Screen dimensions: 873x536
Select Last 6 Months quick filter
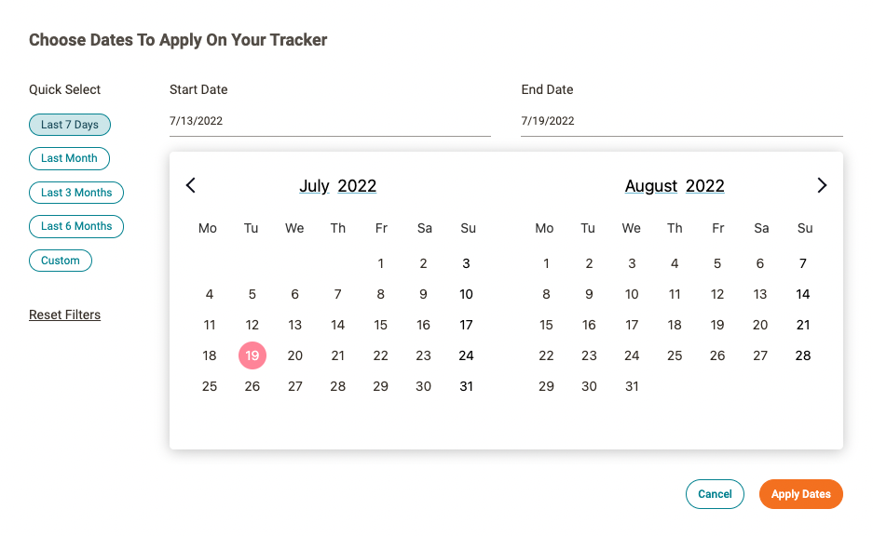76,226
